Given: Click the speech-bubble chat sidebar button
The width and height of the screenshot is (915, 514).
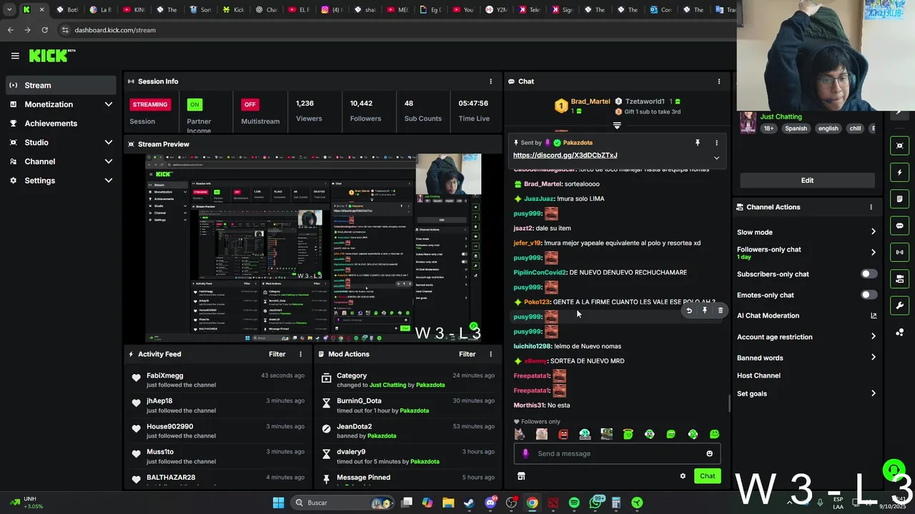Looking at the screenshot, I should 899,226.
